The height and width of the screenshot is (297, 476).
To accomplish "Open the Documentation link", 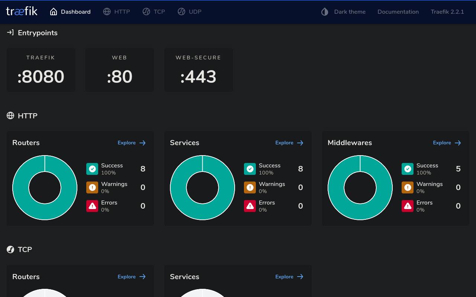I will (x=398, y=12).
